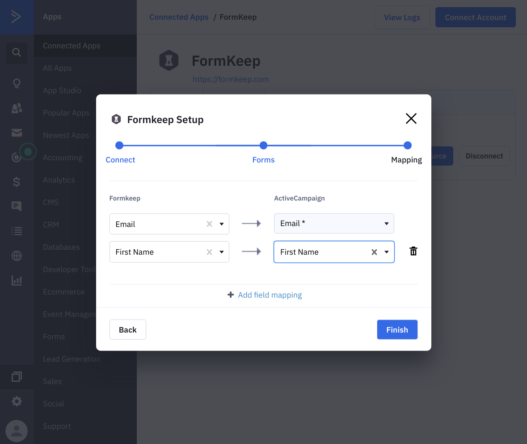
Task: Expand the ActiveCampaign Email dropdown arrow
Action: coord(387,223)
